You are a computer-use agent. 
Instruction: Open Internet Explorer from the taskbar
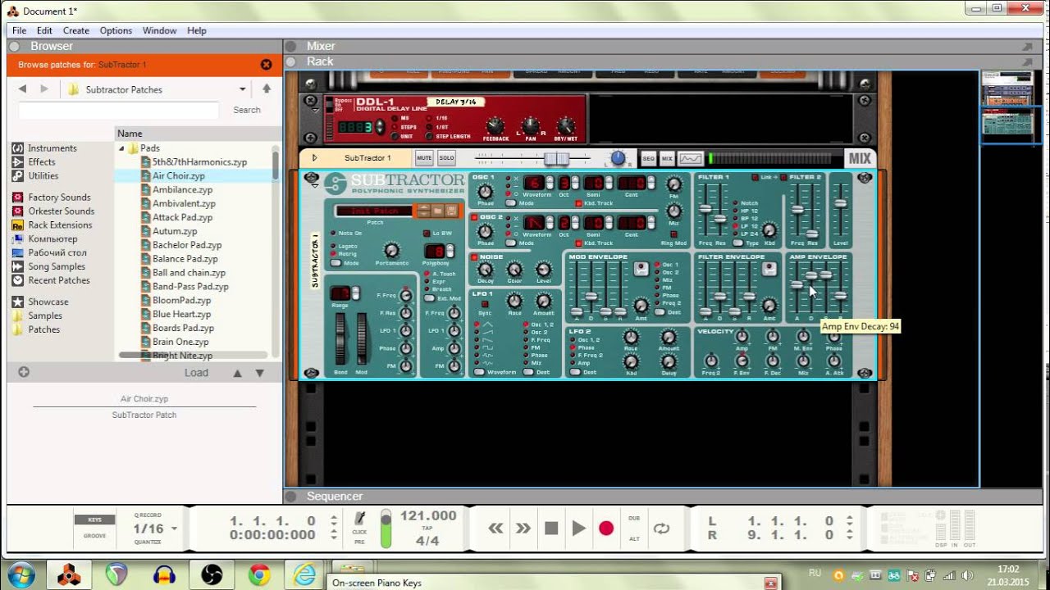pos(304,575)
